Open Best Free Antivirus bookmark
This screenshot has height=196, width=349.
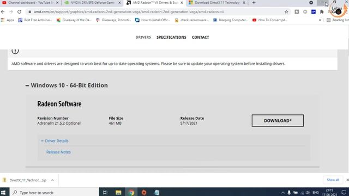click(35, 20)
